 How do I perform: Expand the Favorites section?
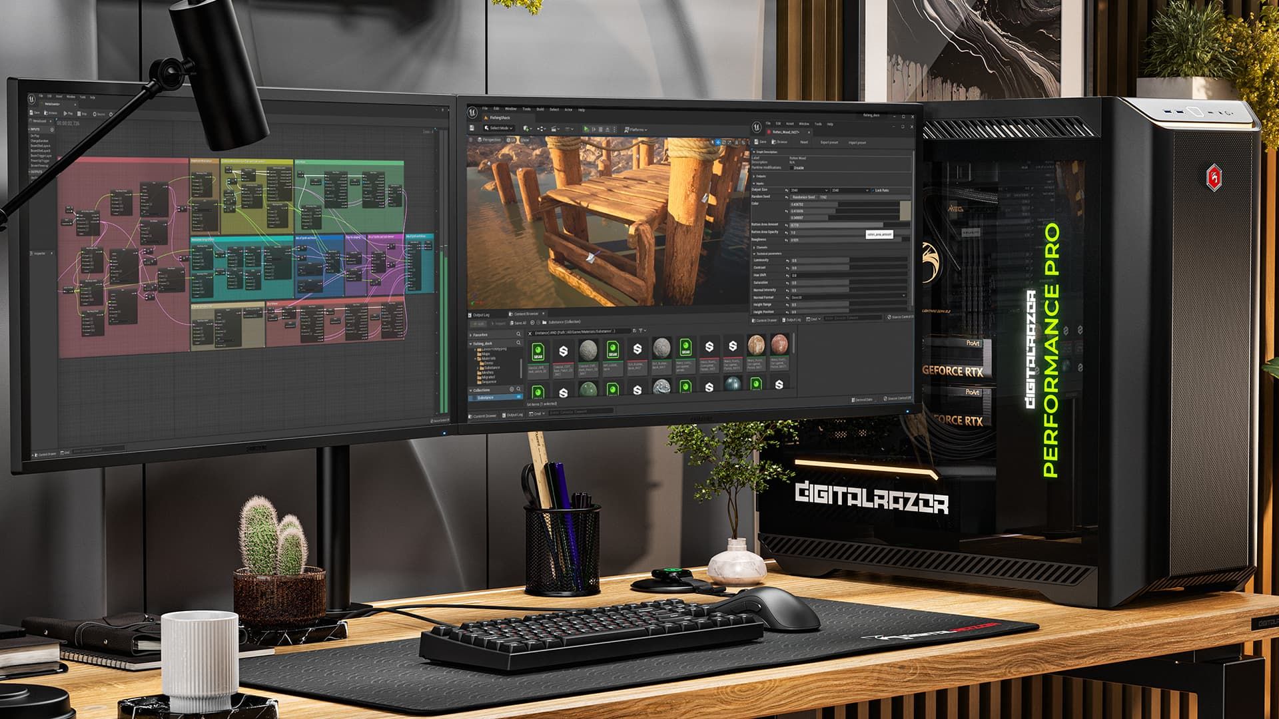pyautogui.click(x=470, y=335)
